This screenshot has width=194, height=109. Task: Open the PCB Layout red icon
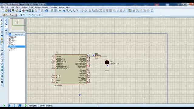tap(23, 11)
